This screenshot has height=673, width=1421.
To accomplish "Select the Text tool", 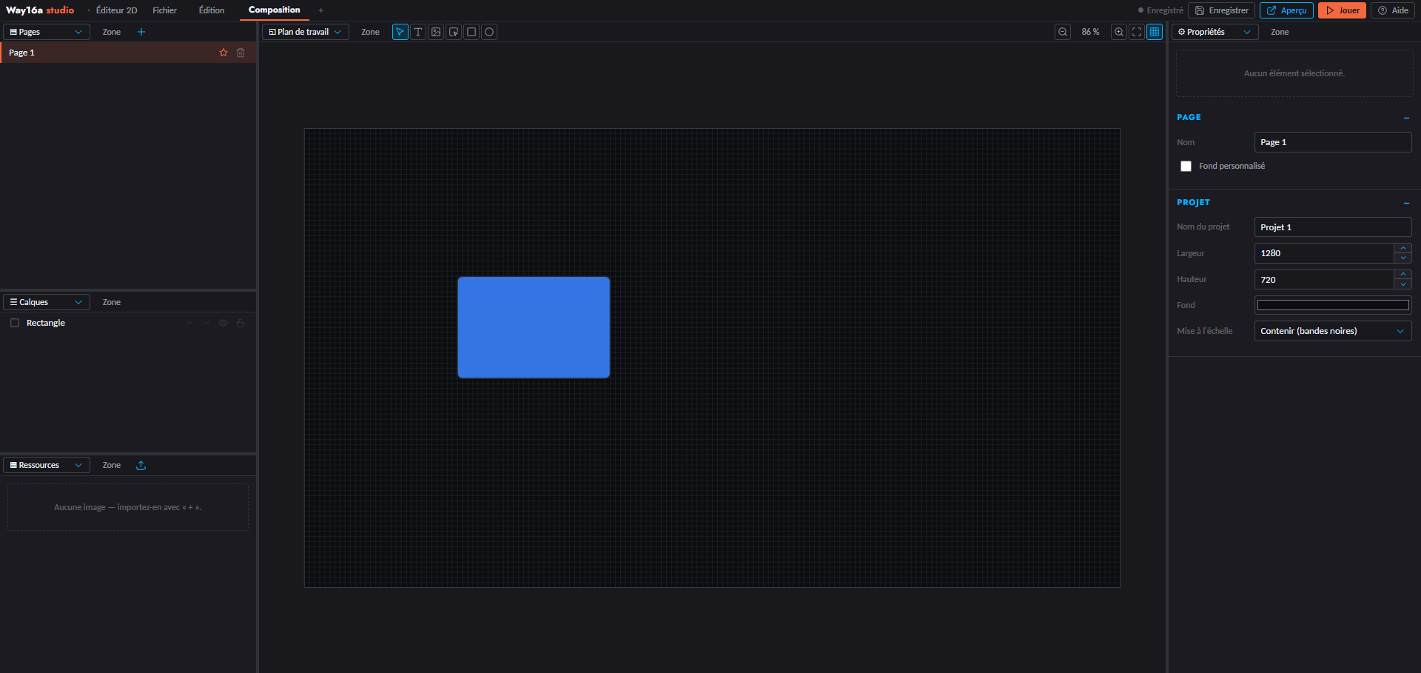I will click(x=418, y=32).
